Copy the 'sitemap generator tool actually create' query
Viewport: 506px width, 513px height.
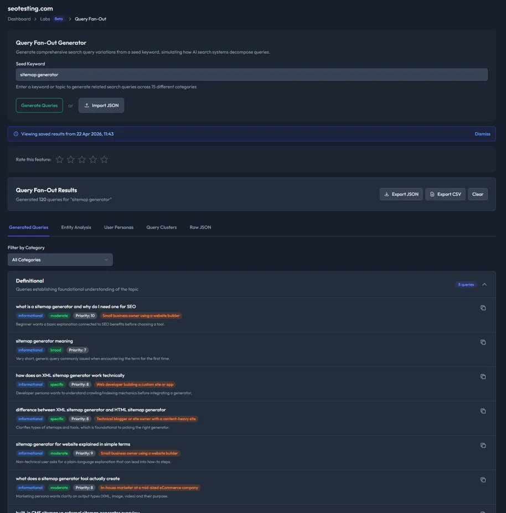(x=483, y=479)
